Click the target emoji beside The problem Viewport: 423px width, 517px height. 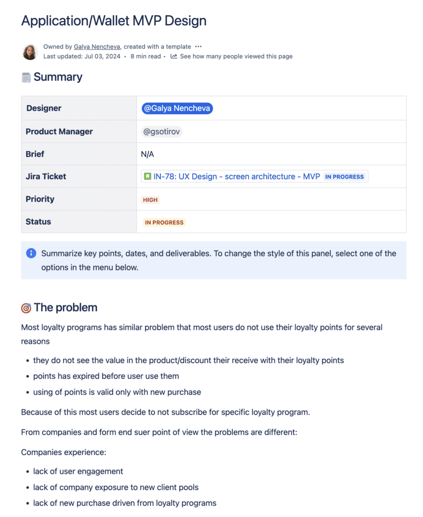pos(26,308)
